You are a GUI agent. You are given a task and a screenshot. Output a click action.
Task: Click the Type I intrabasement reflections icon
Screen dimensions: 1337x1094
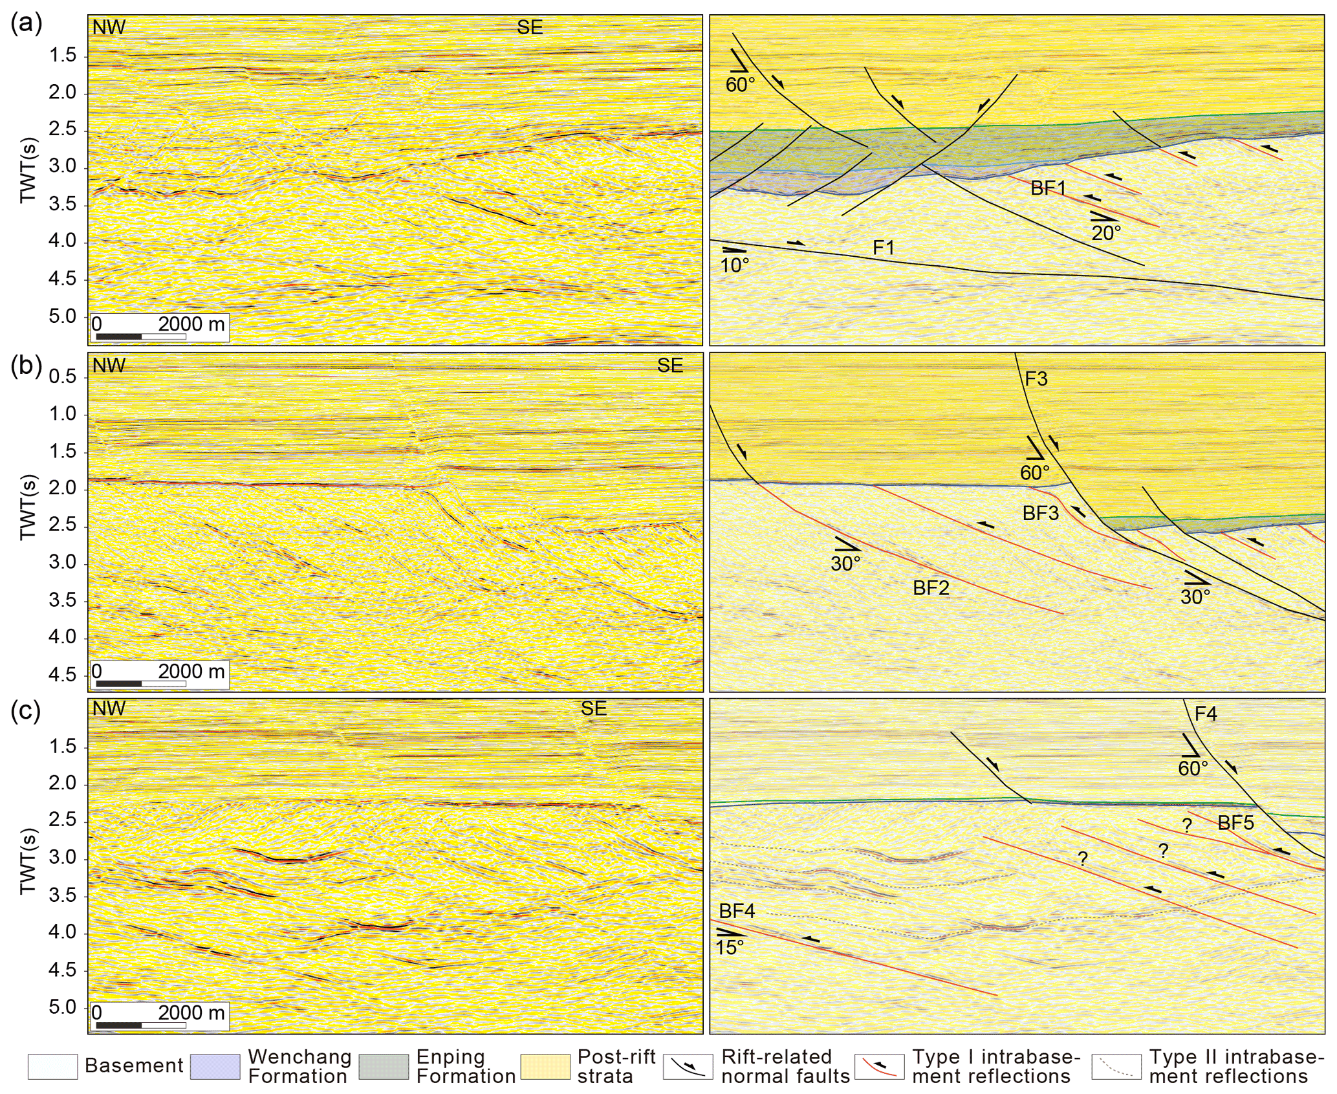pyautogui.click(x=879, y=1066)
